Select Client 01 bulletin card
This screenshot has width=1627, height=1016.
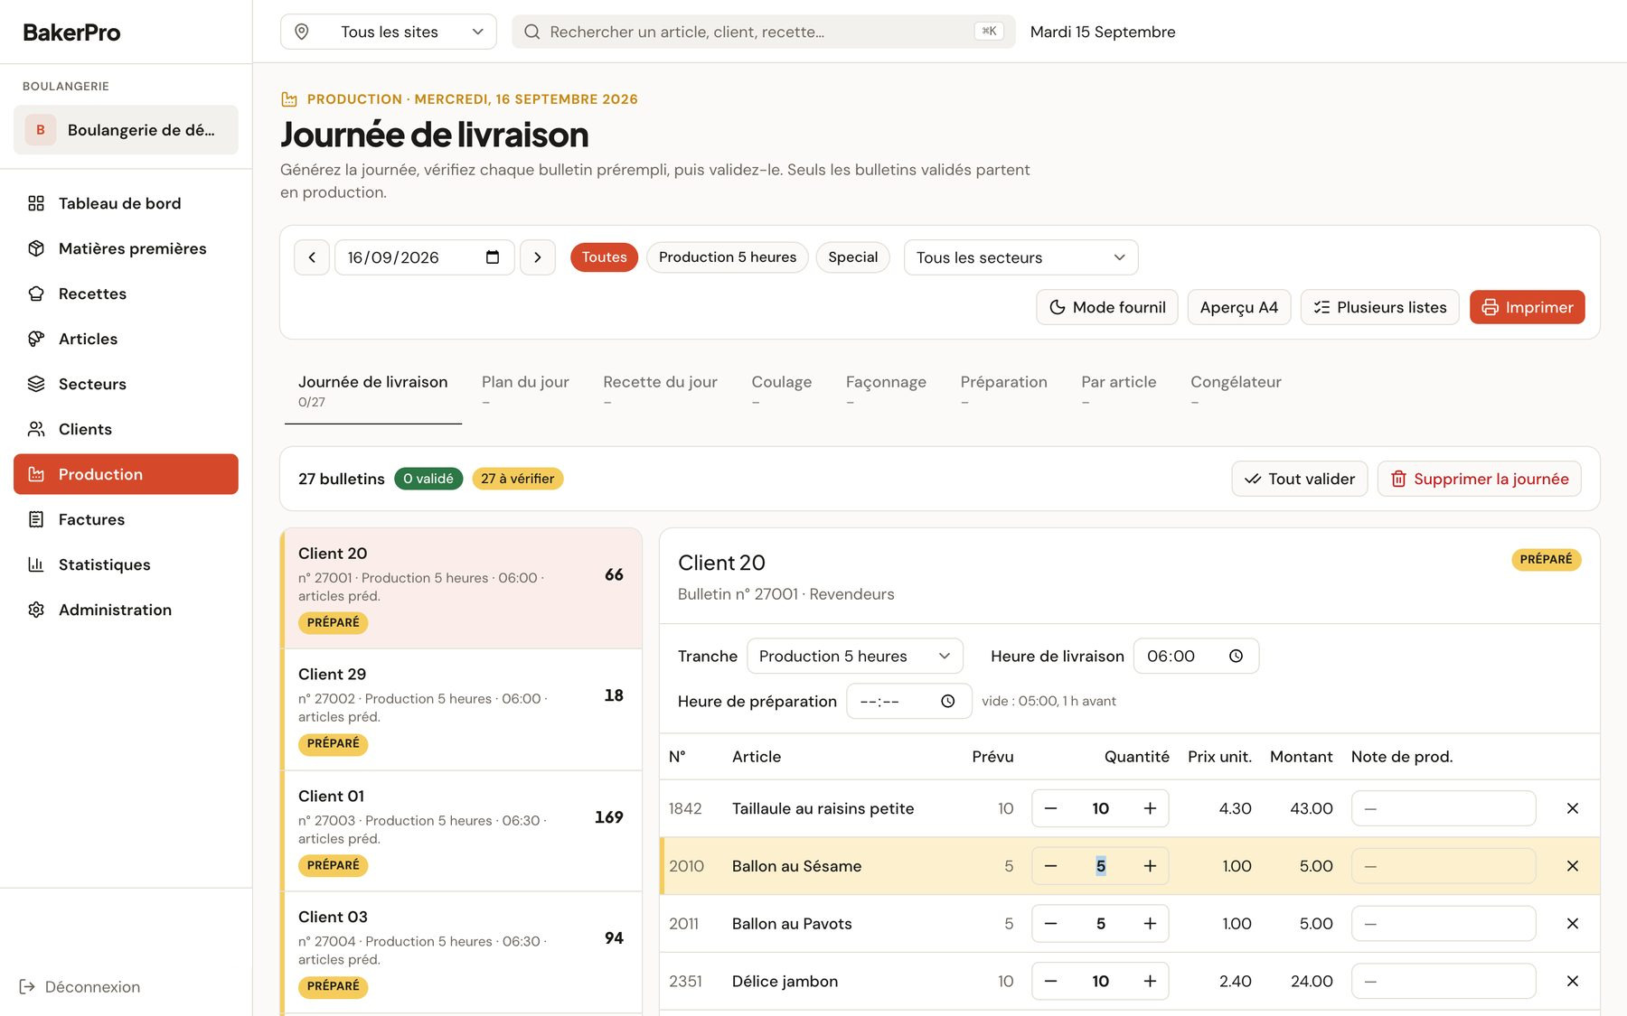pyautogui.click(x=462, y=831)
